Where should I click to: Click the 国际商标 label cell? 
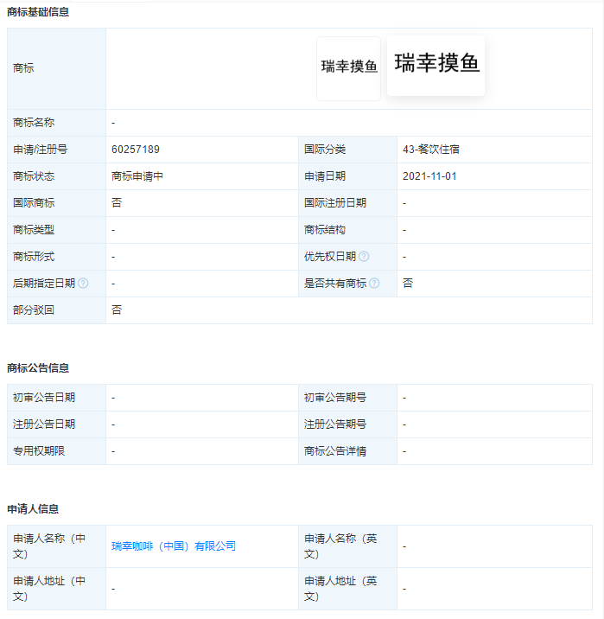pyautogui.click(x=56, y=203)
